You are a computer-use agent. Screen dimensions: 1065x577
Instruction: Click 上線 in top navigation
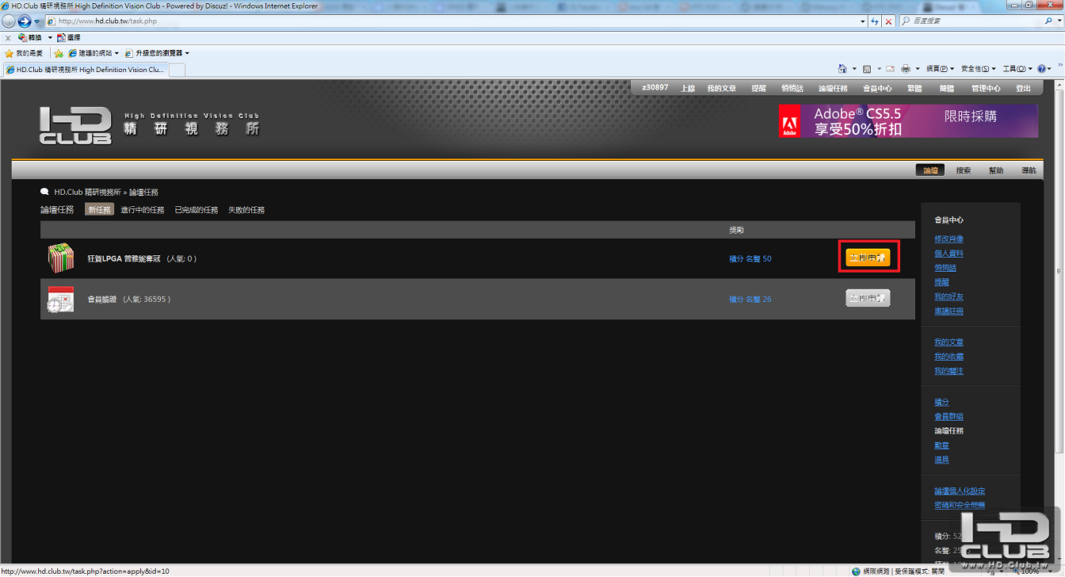(688, 88)
